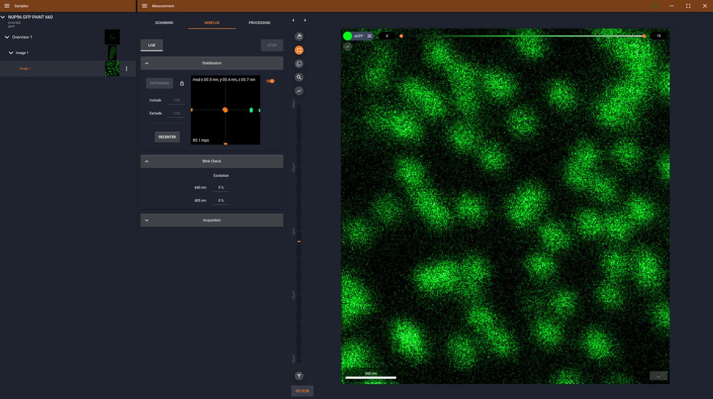Click the lock icon beside REFERENCE
The image size is (713, 399).
click(x=182, y=83)
